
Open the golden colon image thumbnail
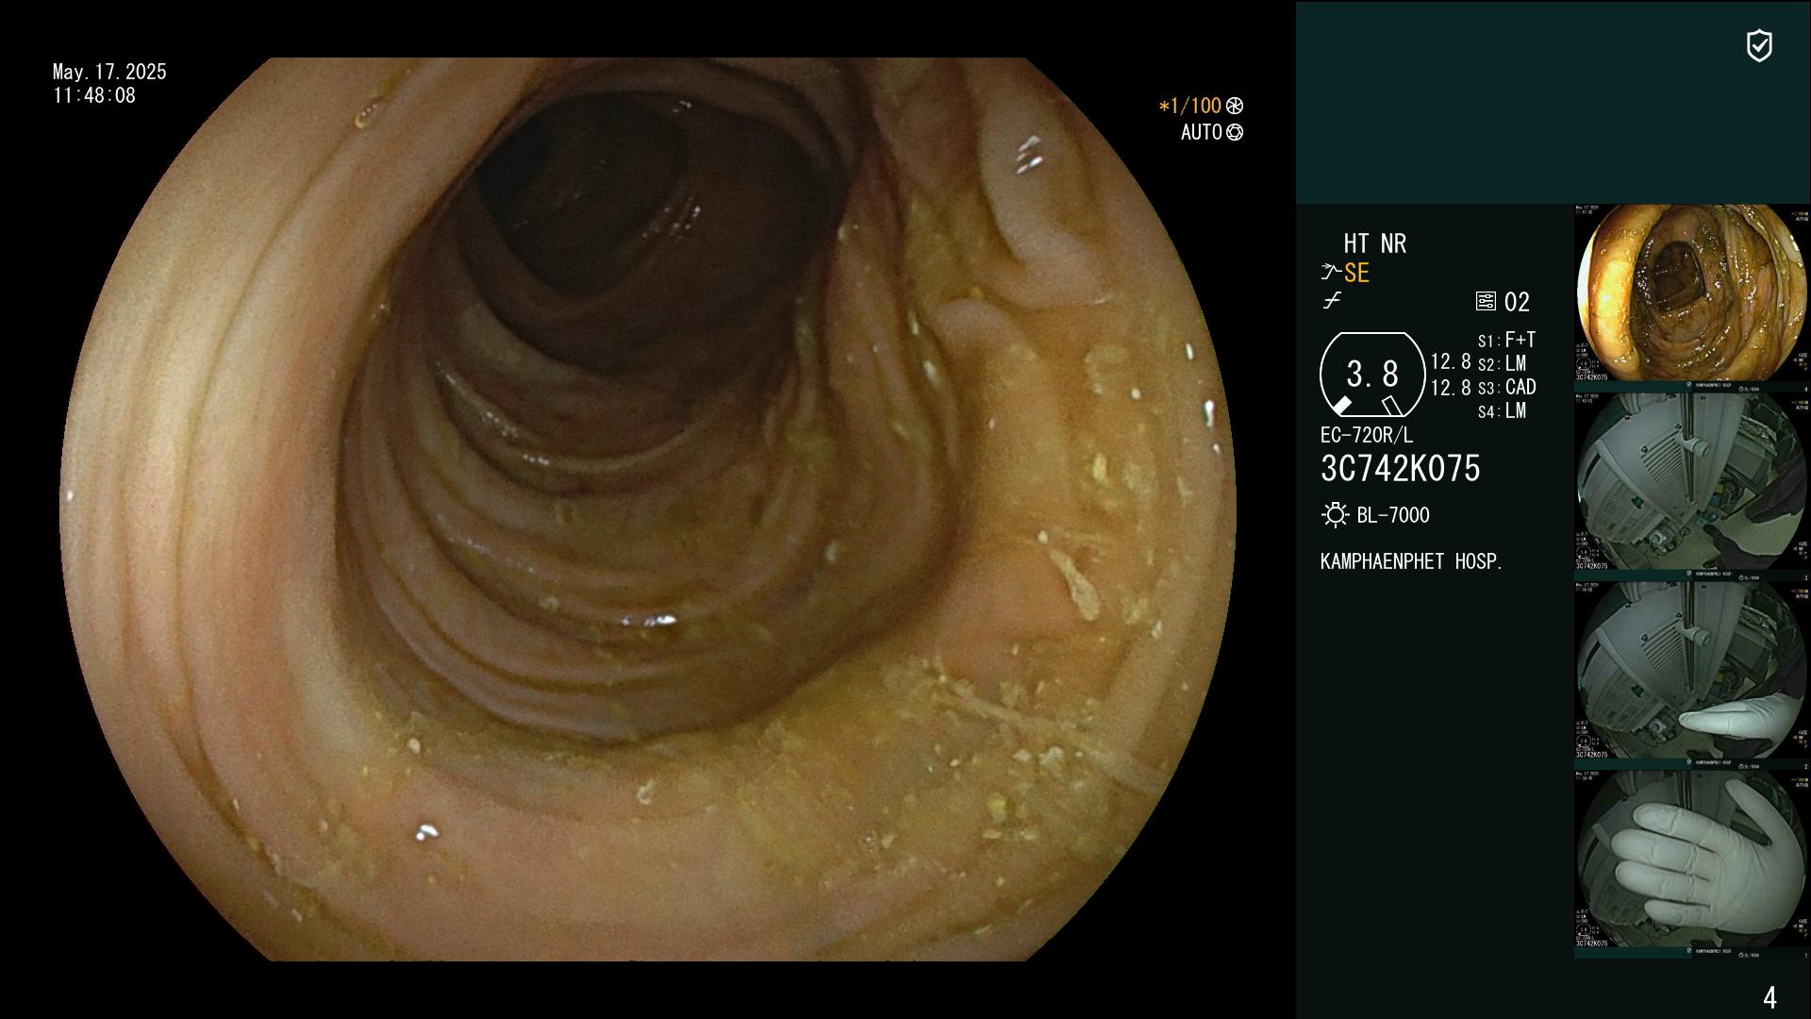(x=1690, y=293)
